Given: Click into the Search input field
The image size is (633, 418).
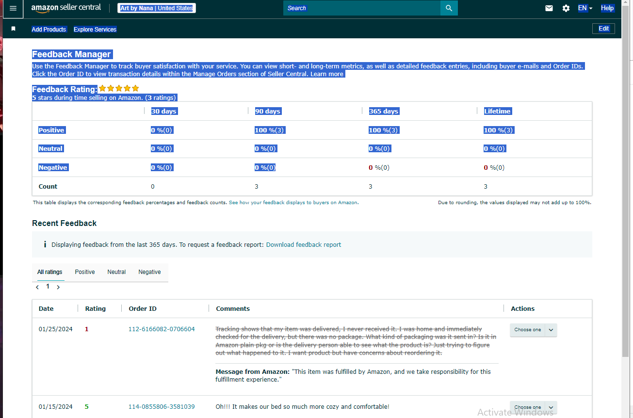Looking at the screenshot, I should coord(362,8).
